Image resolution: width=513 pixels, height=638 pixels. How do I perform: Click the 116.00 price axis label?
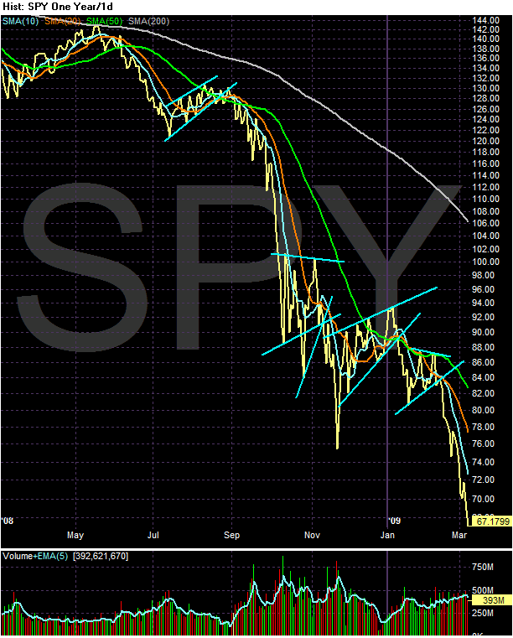click(485, 163)
